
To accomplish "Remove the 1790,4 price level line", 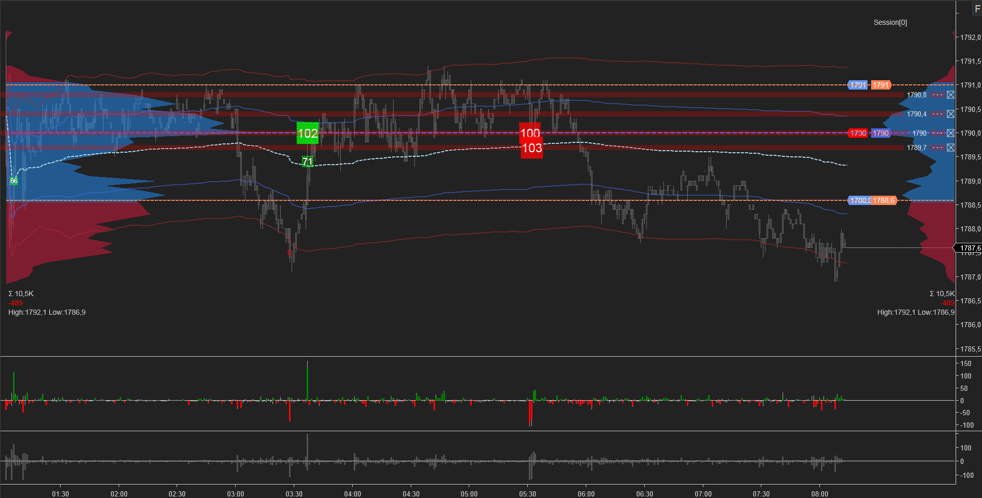I will (950, 114).
